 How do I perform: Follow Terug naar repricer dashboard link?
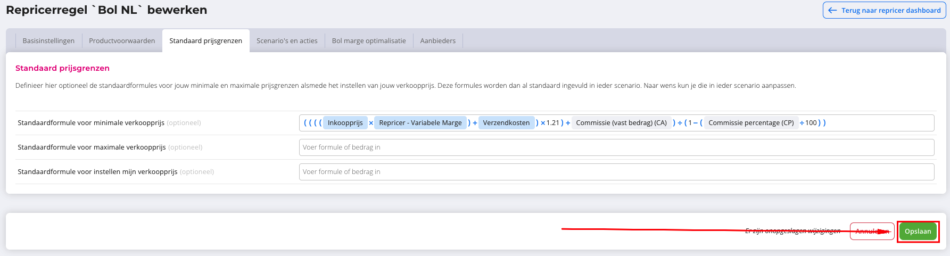[x=890, y=10]
